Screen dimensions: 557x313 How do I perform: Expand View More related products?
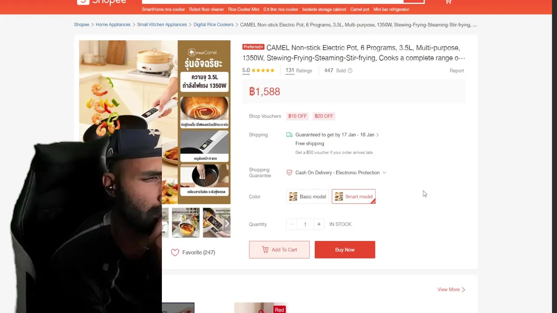(x=451, y=290)
